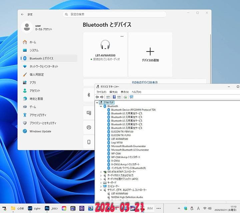Click その他のデバイスを表示 link

coord(145,82)
